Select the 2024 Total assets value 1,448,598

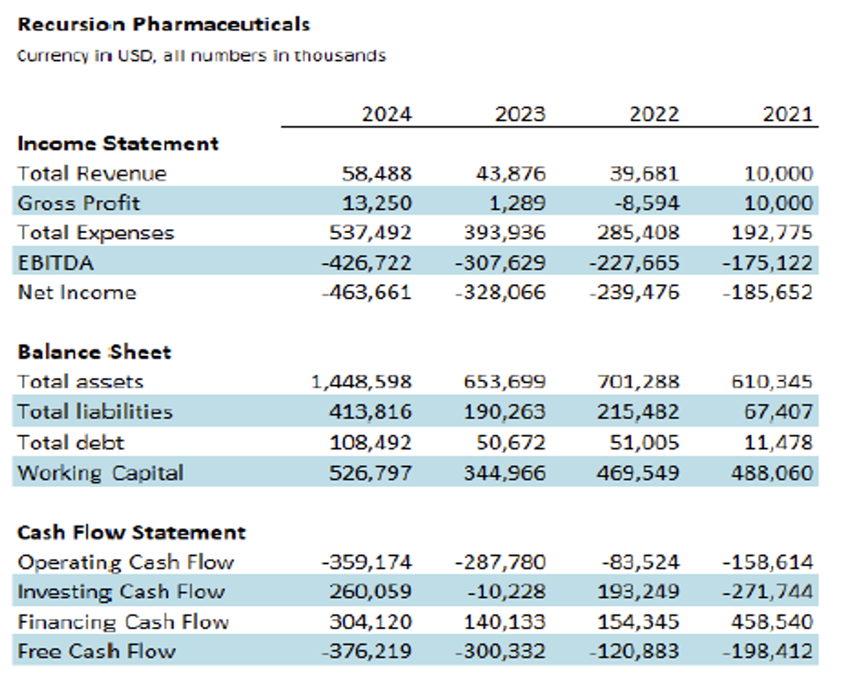coord(360,382)
